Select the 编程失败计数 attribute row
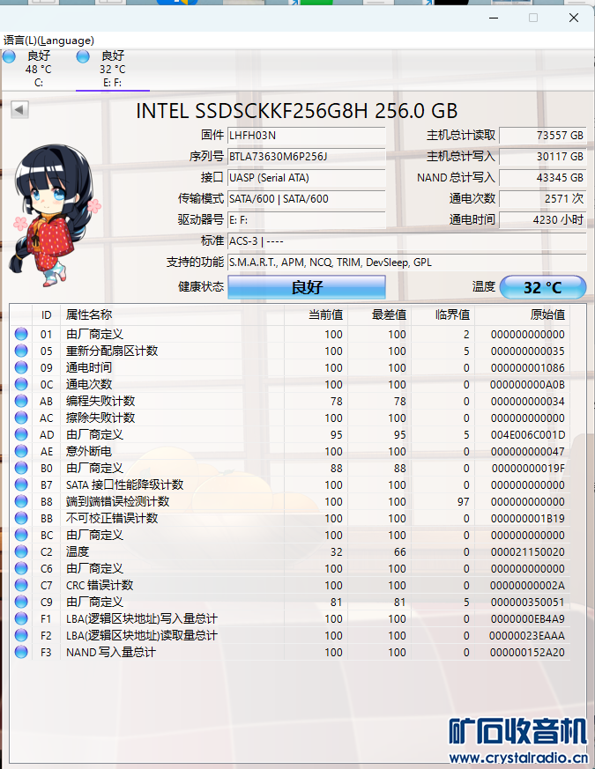 [290, 401]
